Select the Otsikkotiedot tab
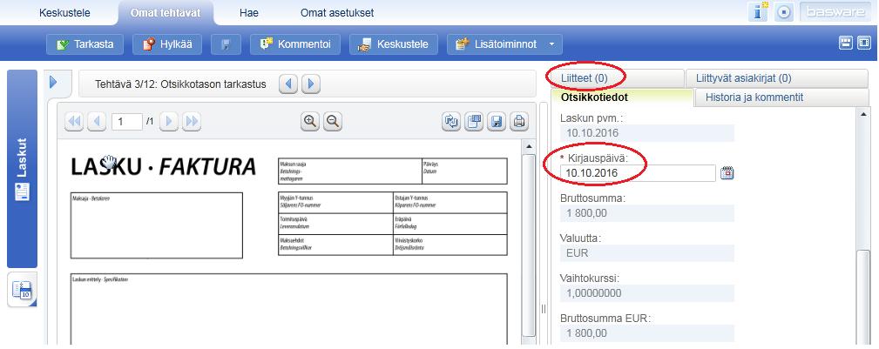Viewport: 879px width, 349px height. 622,97
